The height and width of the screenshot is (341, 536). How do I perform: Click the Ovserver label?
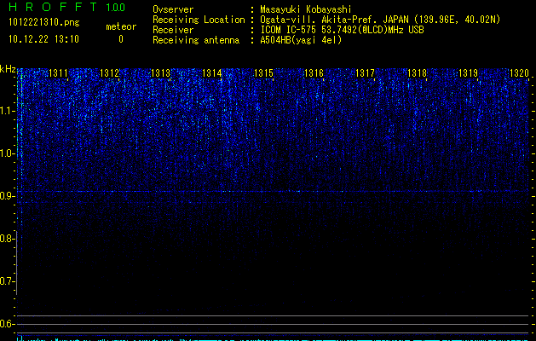[x=173, y=9]
